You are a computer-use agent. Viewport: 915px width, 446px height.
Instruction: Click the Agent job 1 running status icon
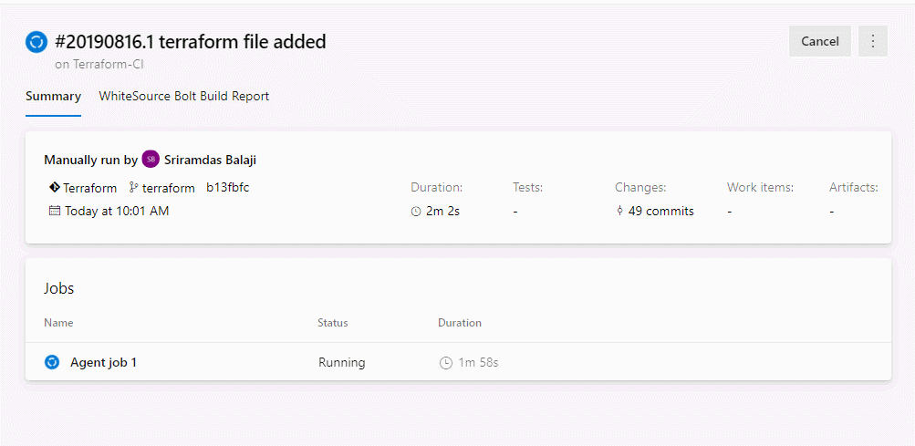point(52,362)
